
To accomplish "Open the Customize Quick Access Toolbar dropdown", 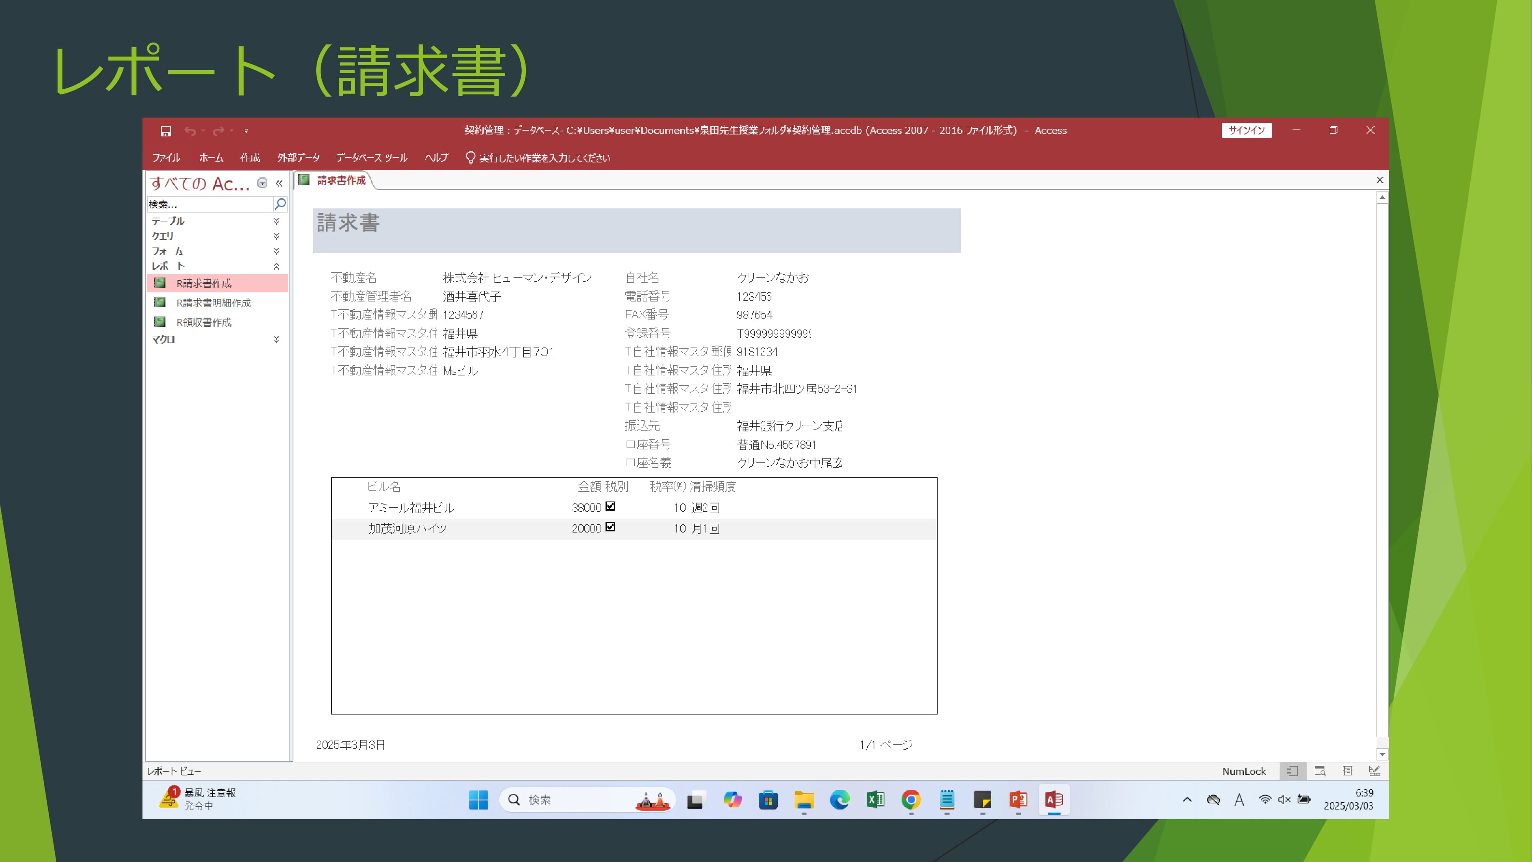I will pos(246,131).
